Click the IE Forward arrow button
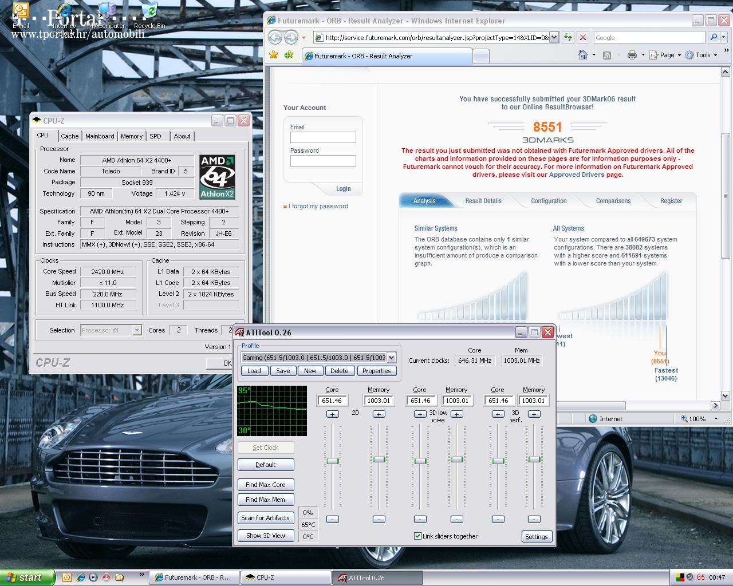This screenshot has height=586, width=733. point(291,38)
